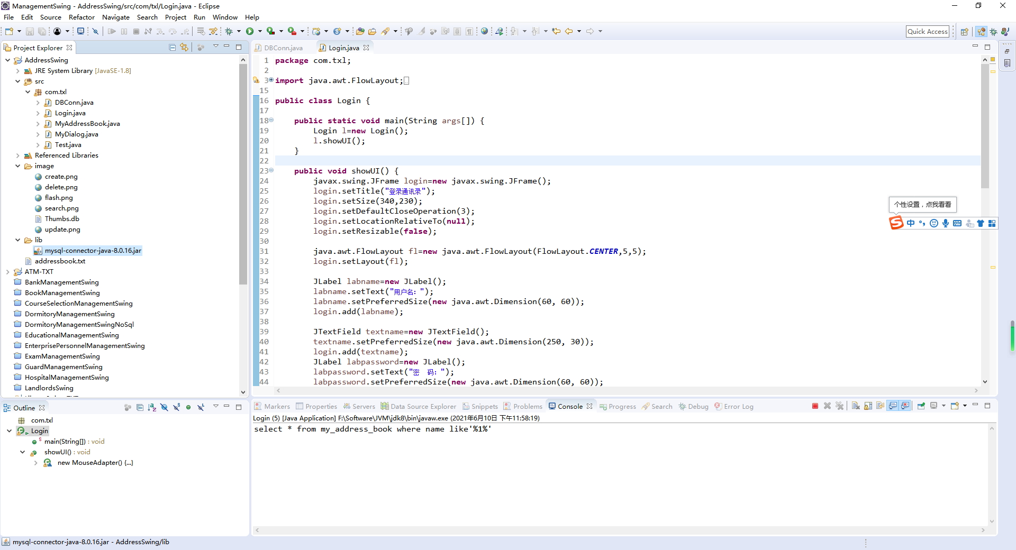Toggle Scroll Lock in Console view

(x=867, y=406)
